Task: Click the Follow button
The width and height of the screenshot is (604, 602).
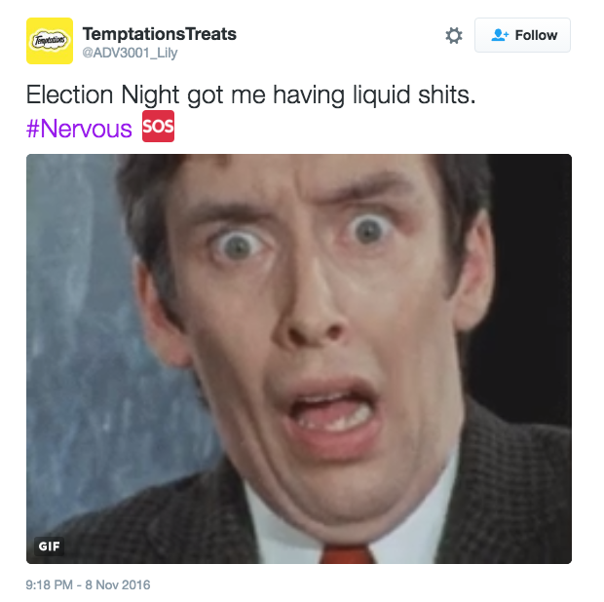Action: tap(522, 35)
